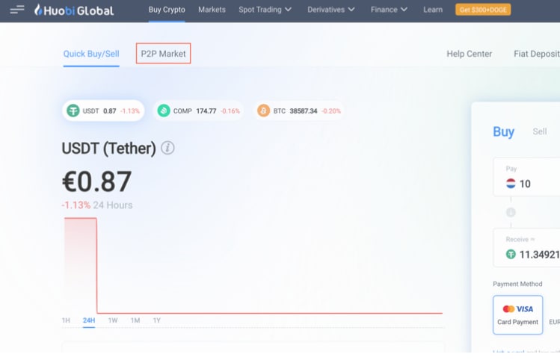
Task: Open the Buy Crypto menu
Action: click(167, 10)
